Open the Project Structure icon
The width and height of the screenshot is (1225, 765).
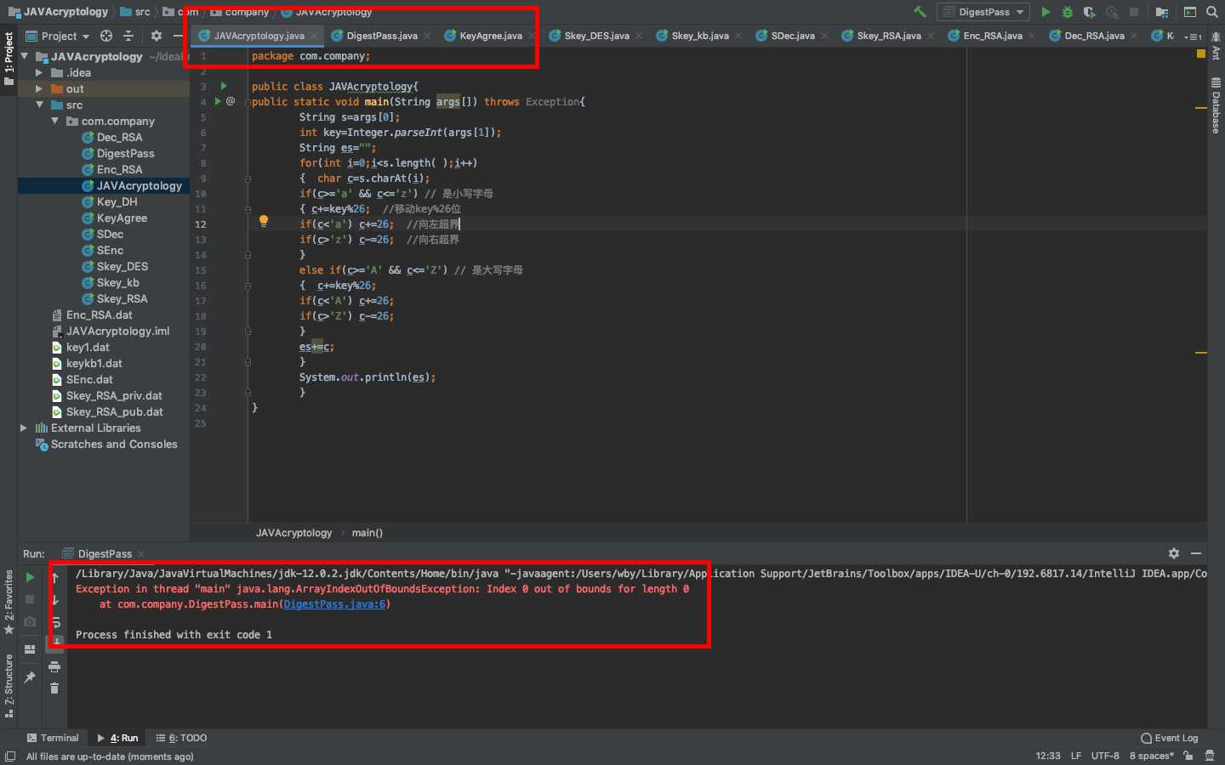[x=1162, y=12]
